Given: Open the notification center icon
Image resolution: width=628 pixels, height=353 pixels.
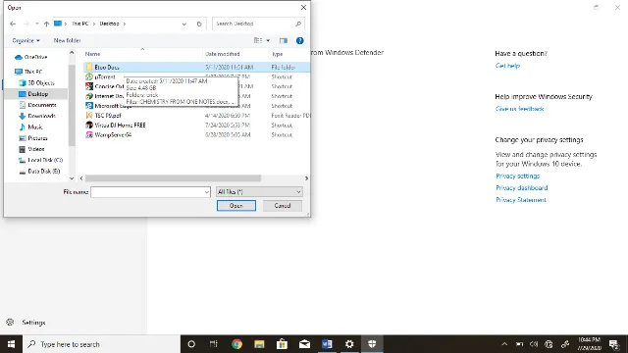Looking at the screenshot, I should (x=614, y=344).
